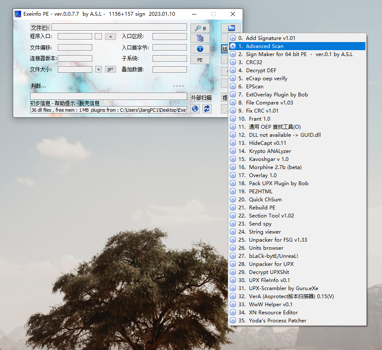The image size is (382, 350).
Task: Click the 子系统 value field
Action: [170, 59]
